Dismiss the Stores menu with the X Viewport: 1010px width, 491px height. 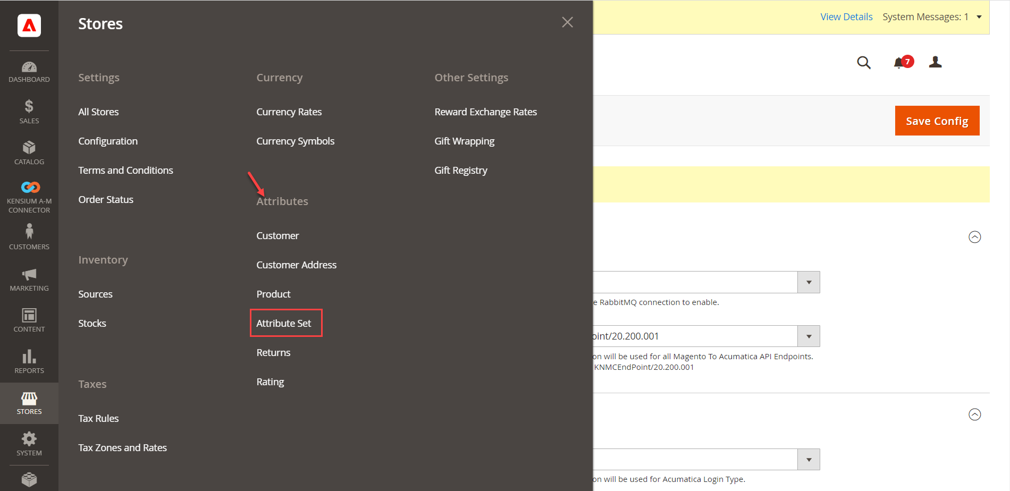coord(567,22)
